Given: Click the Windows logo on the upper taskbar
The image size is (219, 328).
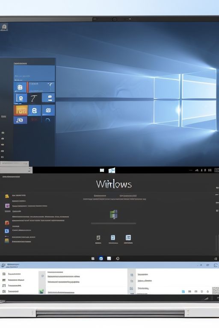Looking at the screenshot, I should point(112,170).
